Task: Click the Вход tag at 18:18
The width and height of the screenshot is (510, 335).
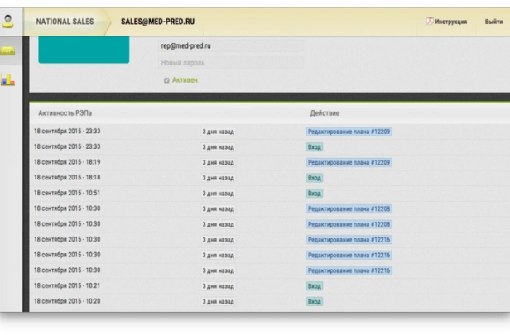Action: click(315, 178)
